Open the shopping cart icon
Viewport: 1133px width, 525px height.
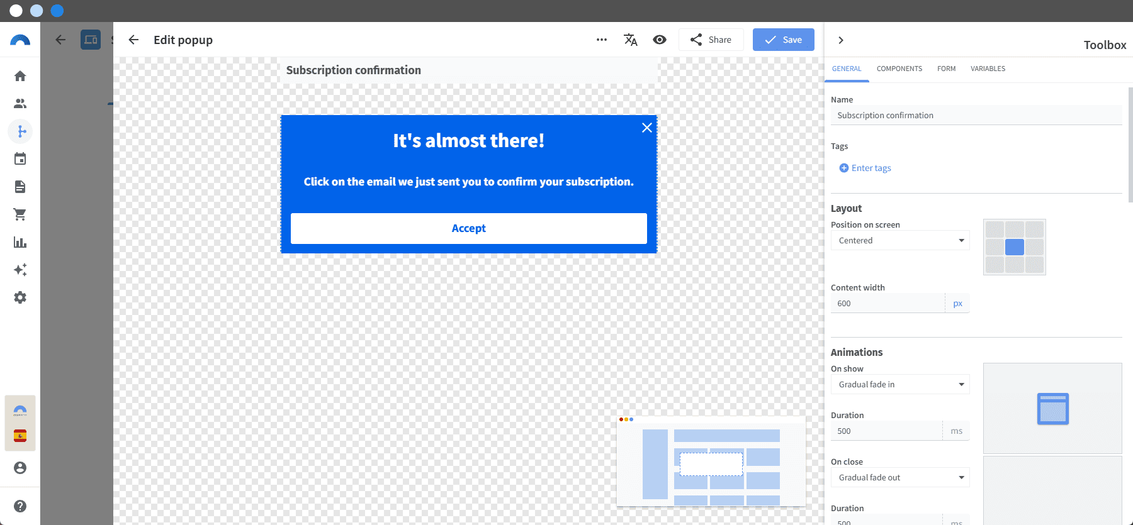[x=20, y=214]
